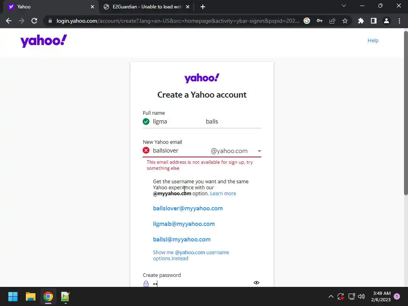Open the tab search chevron
Screen dimensions: 408x306
point(344,6)
